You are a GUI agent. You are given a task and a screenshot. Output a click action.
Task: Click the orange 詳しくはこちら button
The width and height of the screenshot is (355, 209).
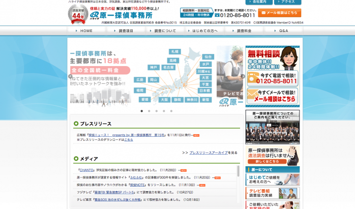click(x=267, y=161)
